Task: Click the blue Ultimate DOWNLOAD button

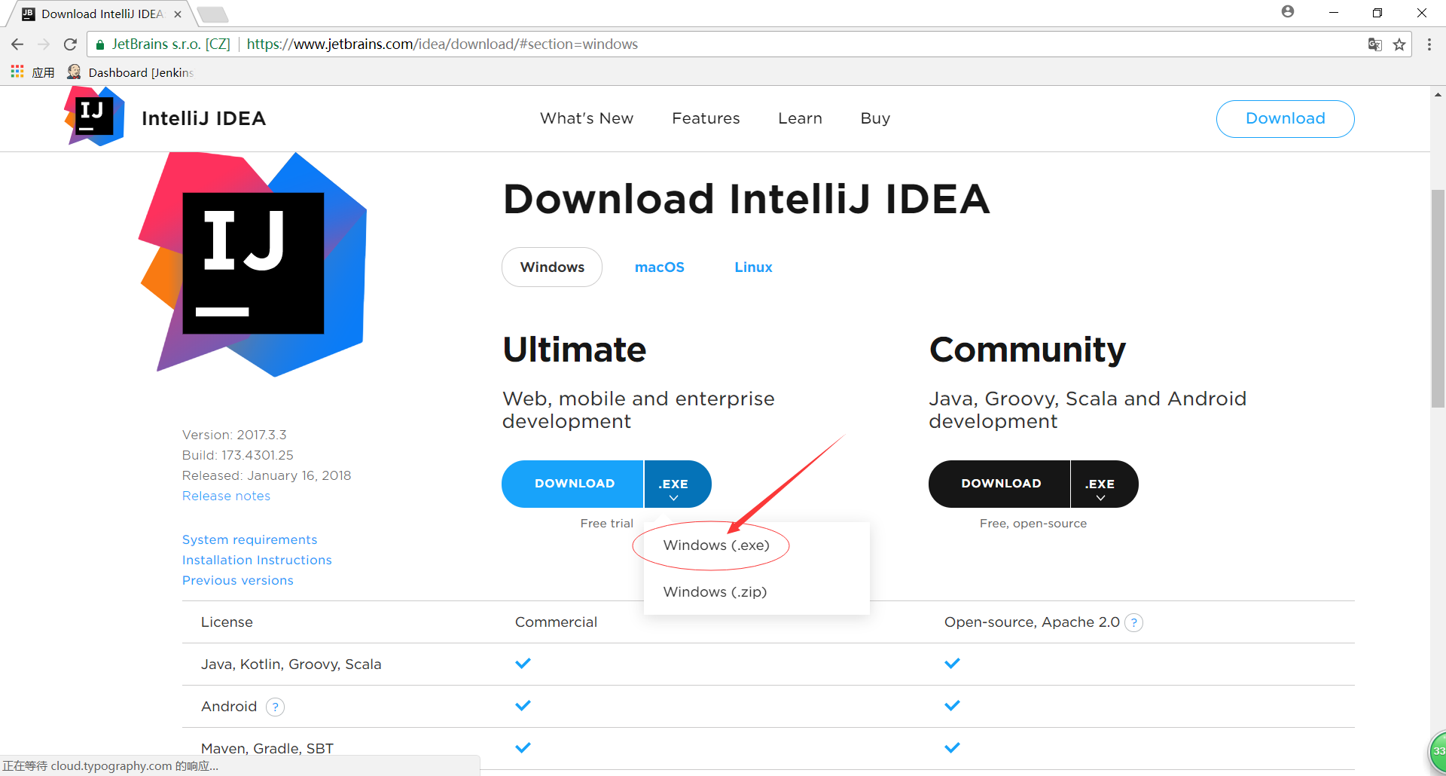Action: click(572, 484)
